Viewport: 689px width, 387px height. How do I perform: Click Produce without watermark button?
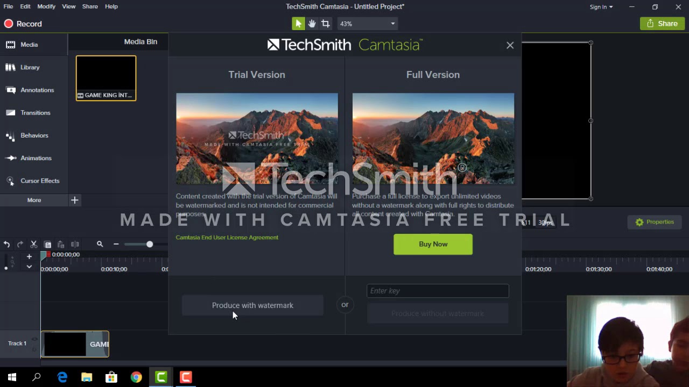point(438,313)
